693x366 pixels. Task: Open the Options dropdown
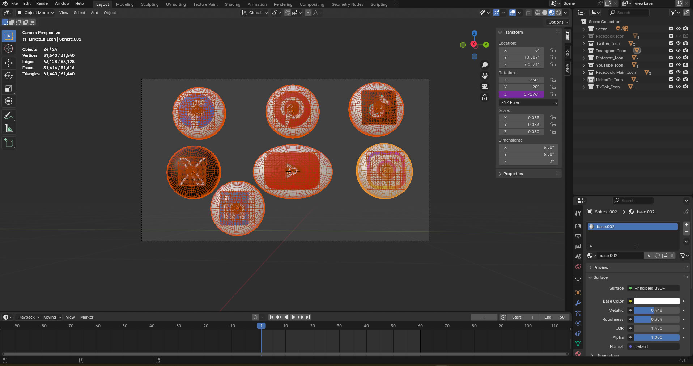coord(558,22)
